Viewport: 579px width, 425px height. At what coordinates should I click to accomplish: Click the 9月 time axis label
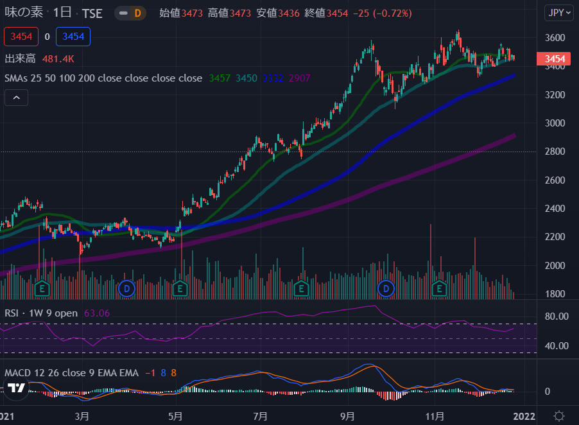[x=347, y=417]
